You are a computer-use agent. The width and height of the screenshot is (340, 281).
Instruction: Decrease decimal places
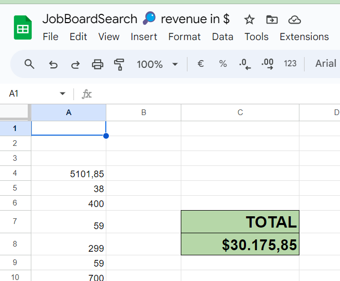click(x=245, y=64)
